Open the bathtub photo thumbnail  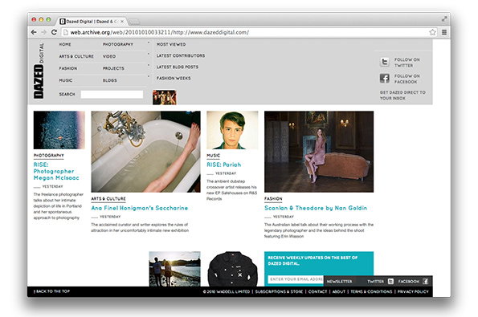pyautogui.click(x=145, y=152)
